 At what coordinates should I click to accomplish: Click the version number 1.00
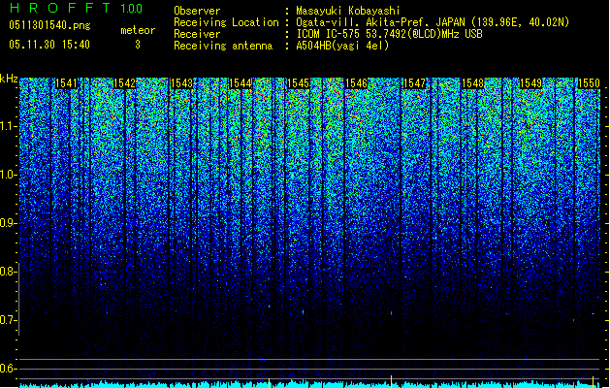coord(132,9)
